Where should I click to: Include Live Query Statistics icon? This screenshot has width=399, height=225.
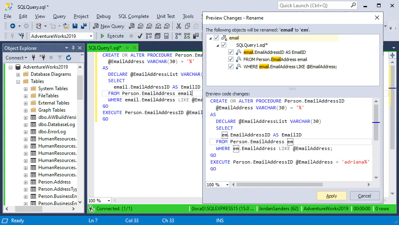click(x=187, y=36)
